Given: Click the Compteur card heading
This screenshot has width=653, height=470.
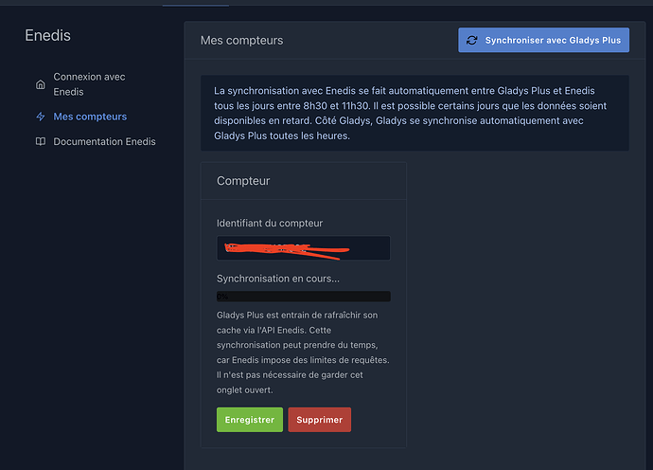Looking at the screenshot, I should (243, 181).
